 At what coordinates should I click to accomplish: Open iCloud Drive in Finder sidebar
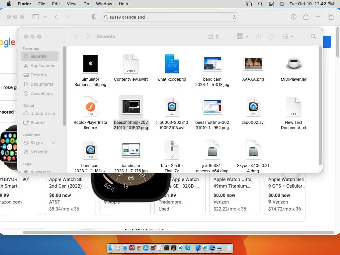tap(40, 113)
